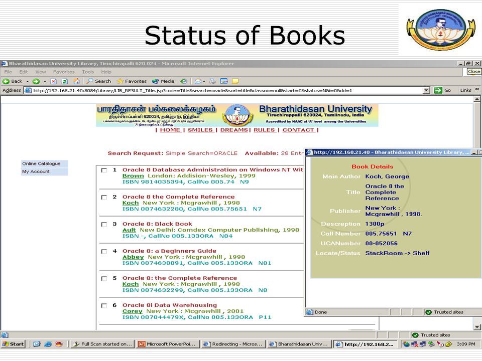The image size is (482, 361).
Task: Open title Oracle 8i Data Warehousing
Action: pos(170,305)
